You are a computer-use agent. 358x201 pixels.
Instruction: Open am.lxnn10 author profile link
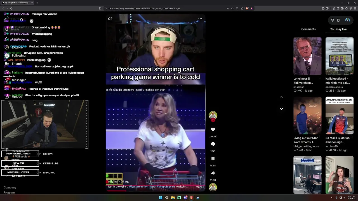pos(331,146)
